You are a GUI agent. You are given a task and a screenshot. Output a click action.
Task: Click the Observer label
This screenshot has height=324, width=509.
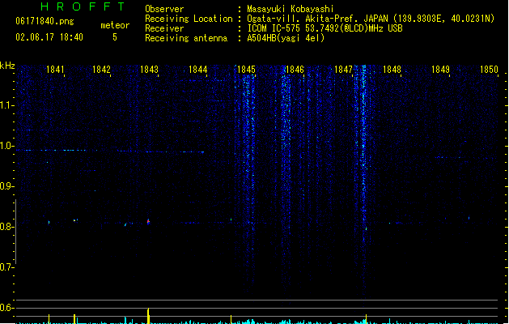pyautogui.click(x=164, y=9)
